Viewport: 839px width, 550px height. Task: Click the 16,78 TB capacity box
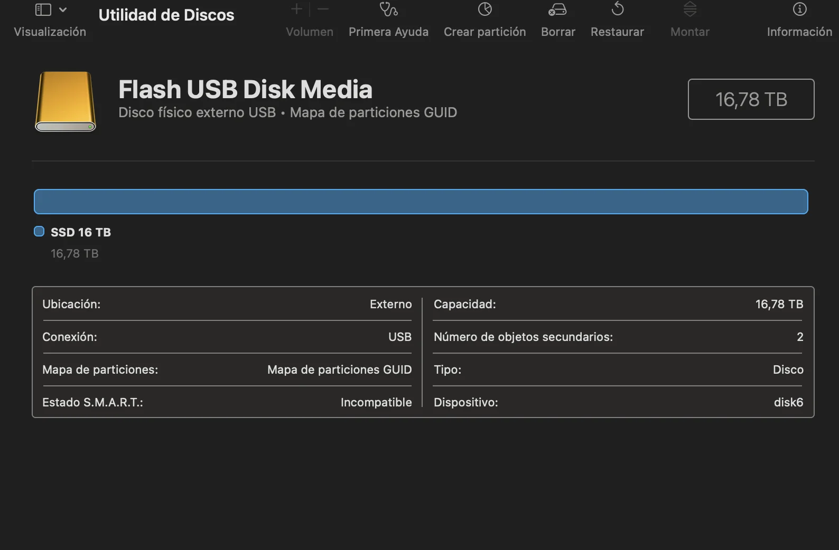[x=751, y=99]
